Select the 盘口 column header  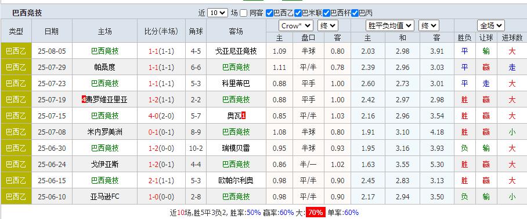(308, 38)
